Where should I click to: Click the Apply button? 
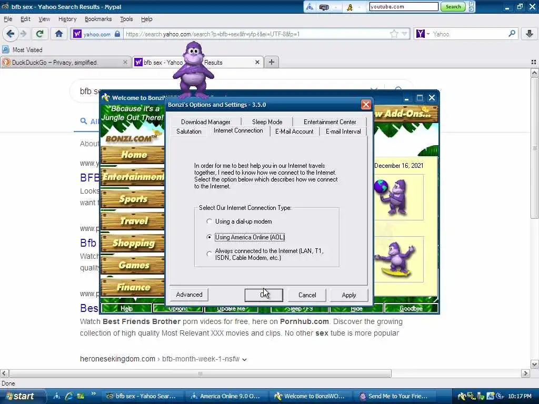349,295
